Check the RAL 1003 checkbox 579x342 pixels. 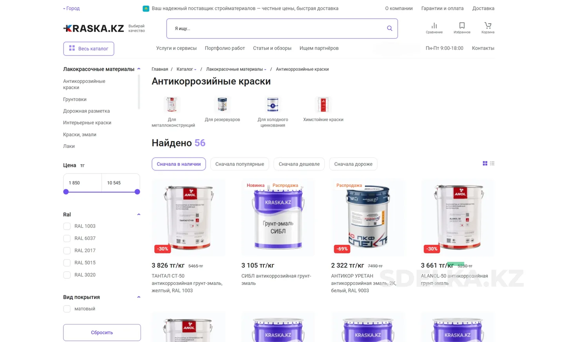[x=67, y=226]
